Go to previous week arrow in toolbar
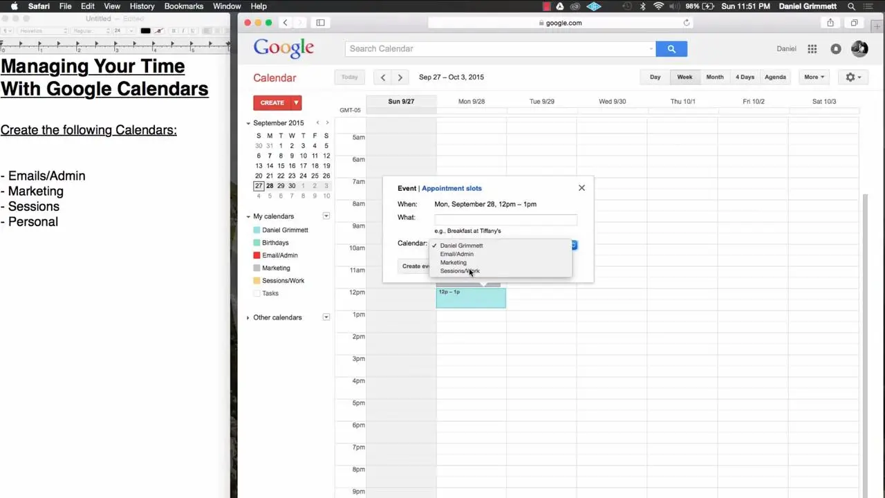The image size is (885, 498). click(383, 77)
